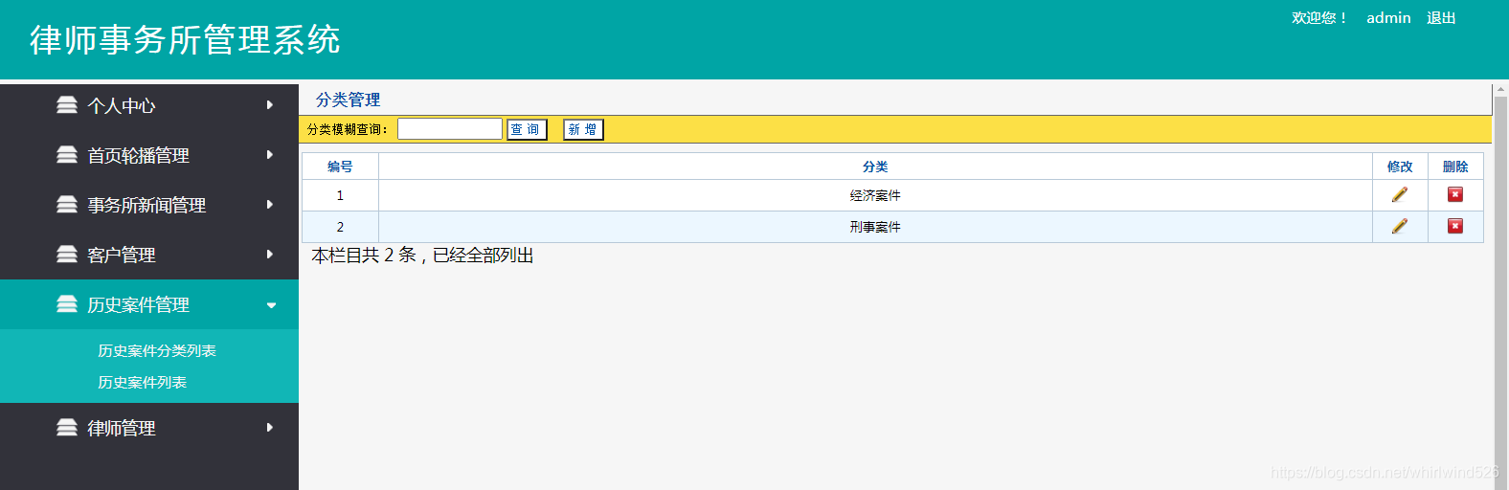Open 律师管理 menu item
Image resolution: width=1509 pixels, height=490 pixels.
pos(149,428)
